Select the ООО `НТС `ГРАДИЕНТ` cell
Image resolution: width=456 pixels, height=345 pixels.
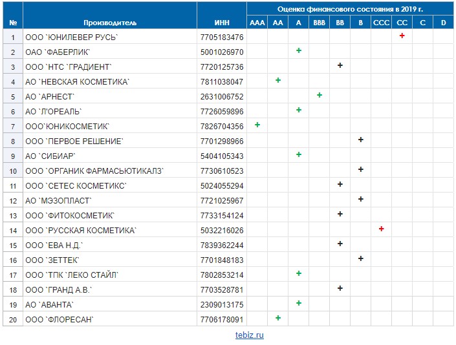click(x=110, y=67)
